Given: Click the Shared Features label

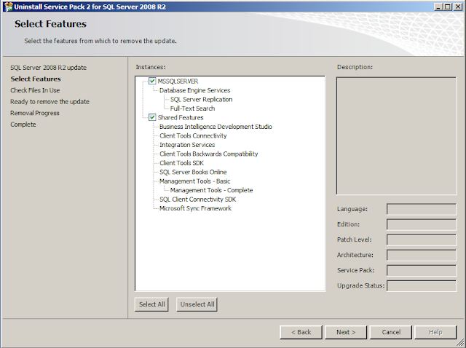Looking at the screenshot, I should (181, 117).
